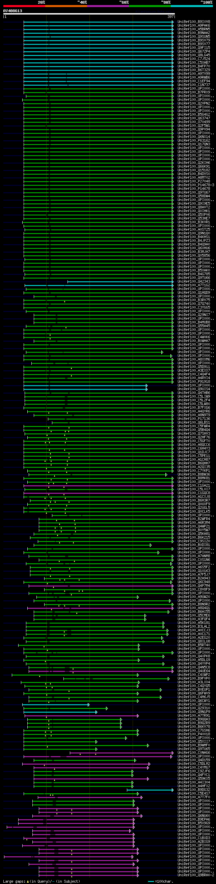Select hit label UniRef100_P14678-3
The height and width of the screenshot is (884, 216).
click(x=196, y=185)
